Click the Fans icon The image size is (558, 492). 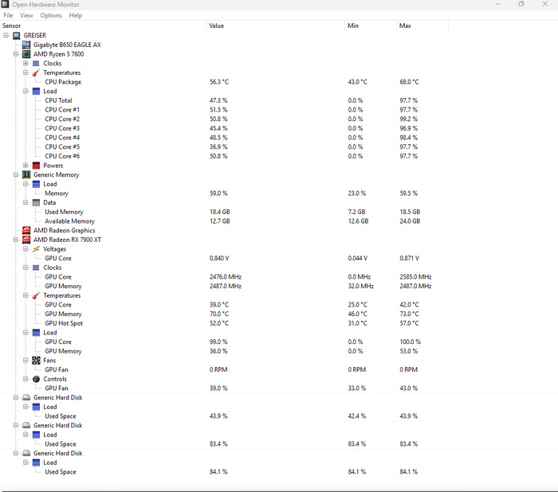pyautogui.click(x=36, y=361)
